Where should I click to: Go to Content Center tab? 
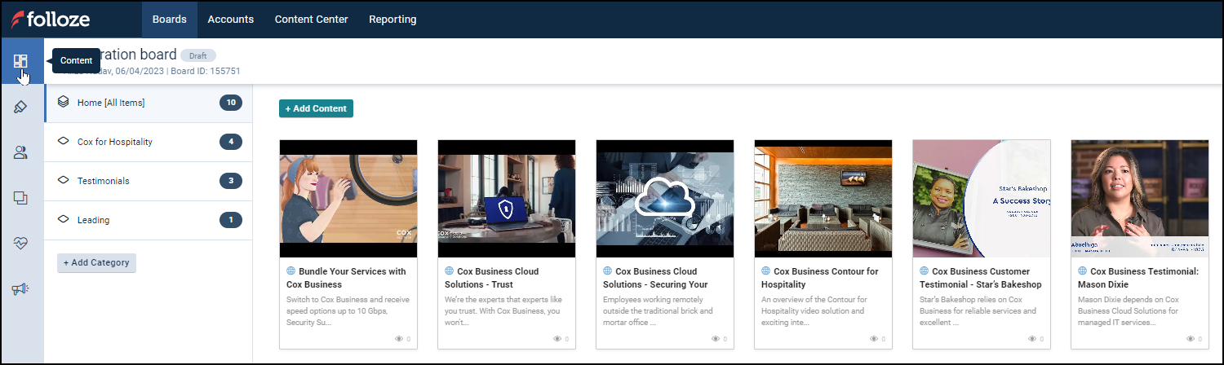tap(311, 19)
